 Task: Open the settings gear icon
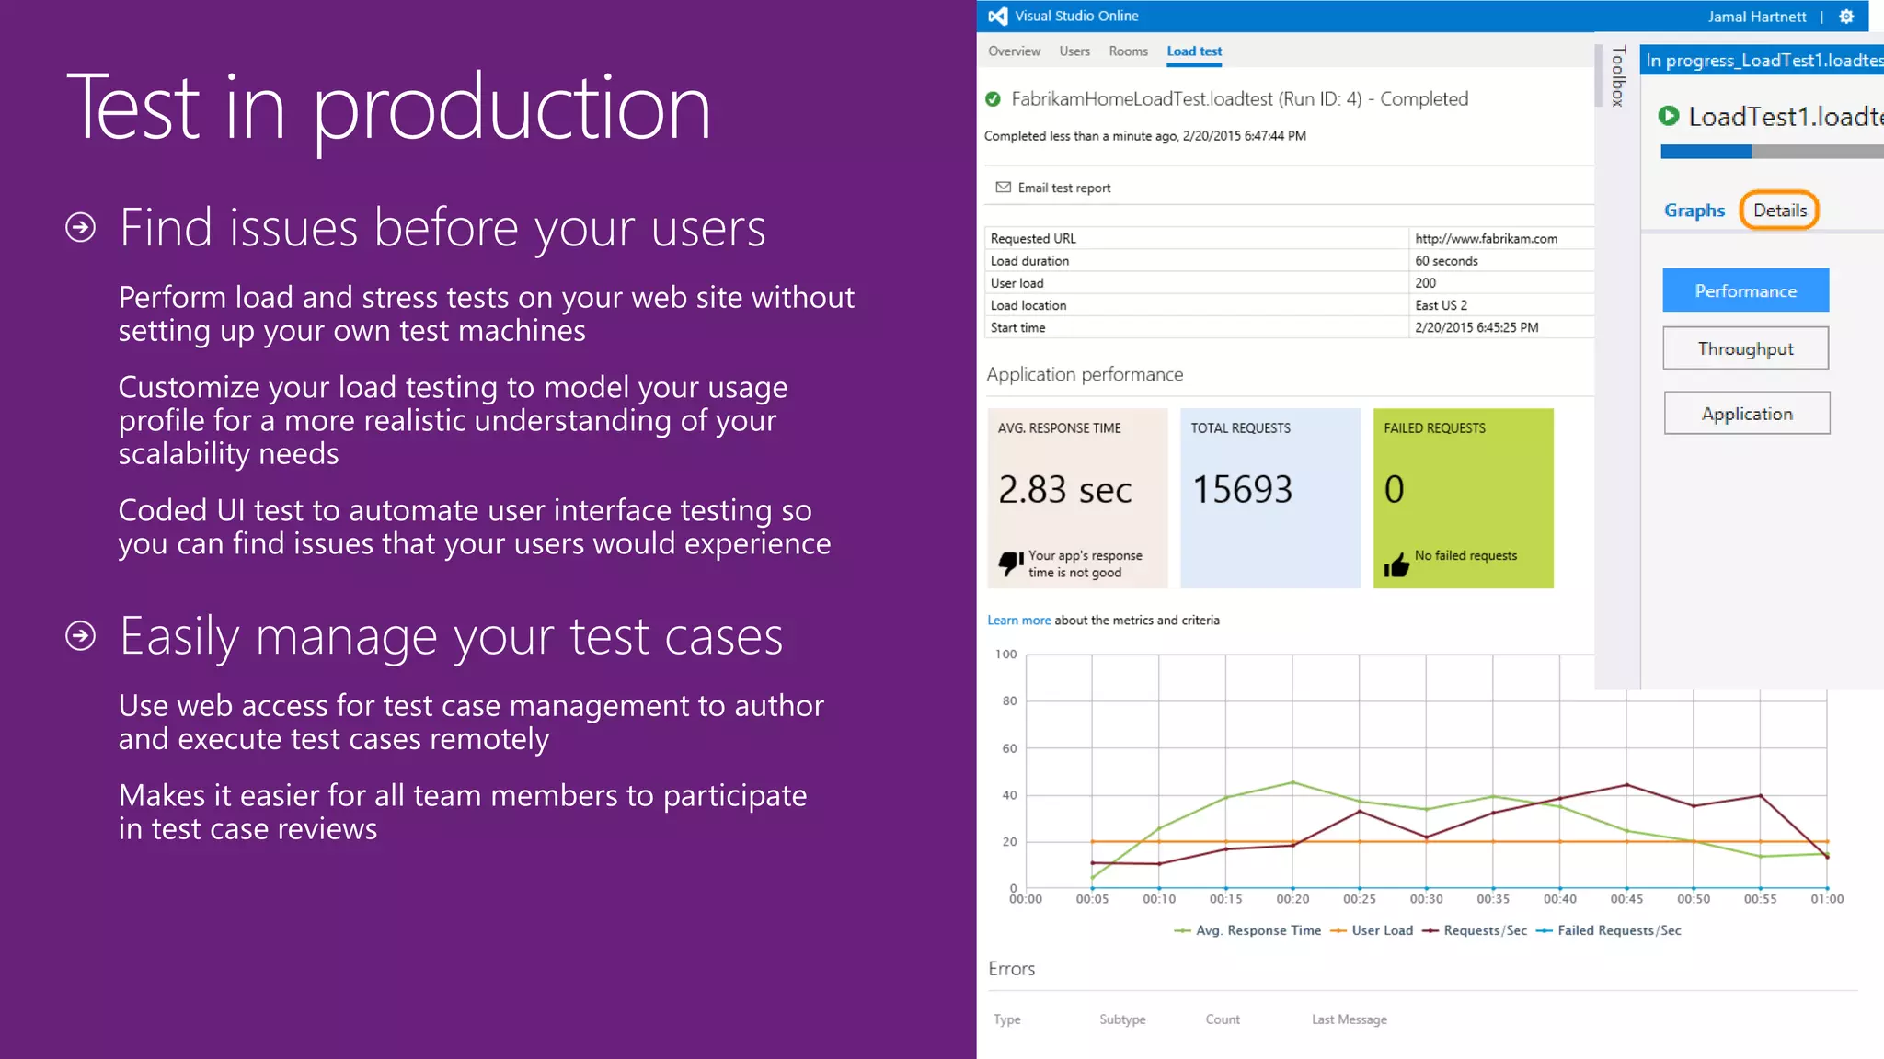1845,17
